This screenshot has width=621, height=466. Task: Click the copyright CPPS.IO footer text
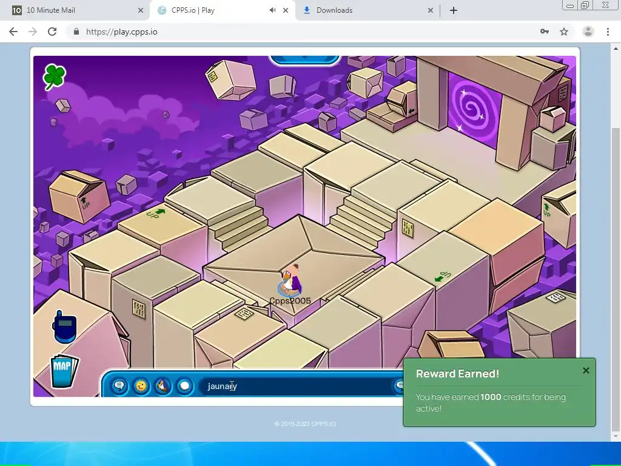coord(306,424)
